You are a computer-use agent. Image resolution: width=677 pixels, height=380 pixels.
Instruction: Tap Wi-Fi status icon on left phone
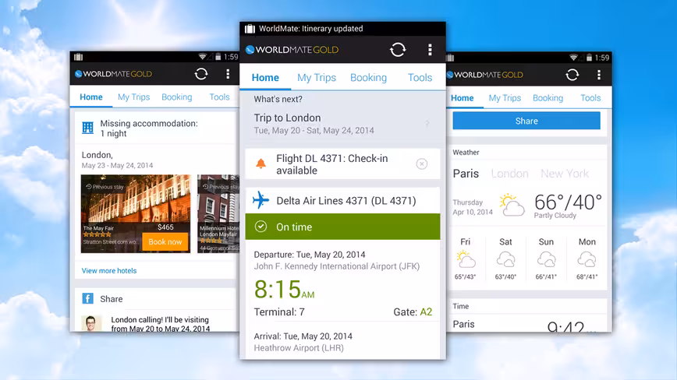coord(202,57)
